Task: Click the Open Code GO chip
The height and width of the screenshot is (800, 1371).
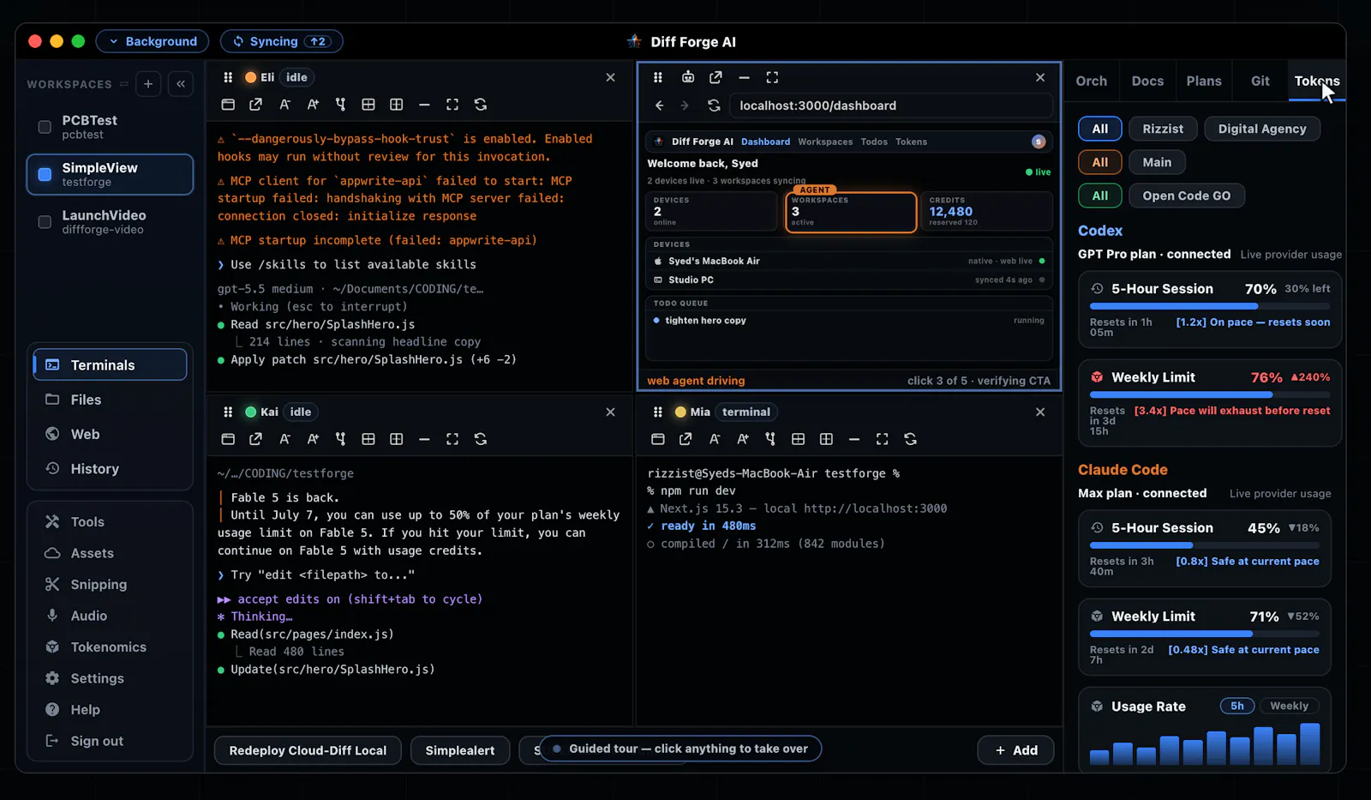Action: 1187,195
